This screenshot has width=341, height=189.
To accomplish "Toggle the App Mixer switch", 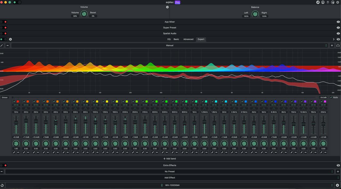I will point(3,22).
